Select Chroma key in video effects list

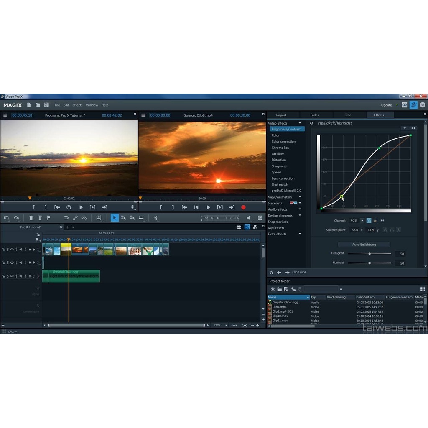[280, 148]
